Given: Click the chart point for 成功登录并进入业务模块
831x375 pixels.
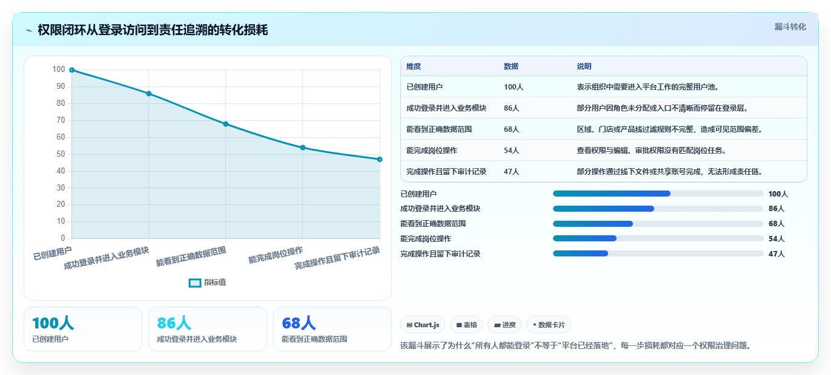Looking at the screenshot, I should (x=149, y=94).
